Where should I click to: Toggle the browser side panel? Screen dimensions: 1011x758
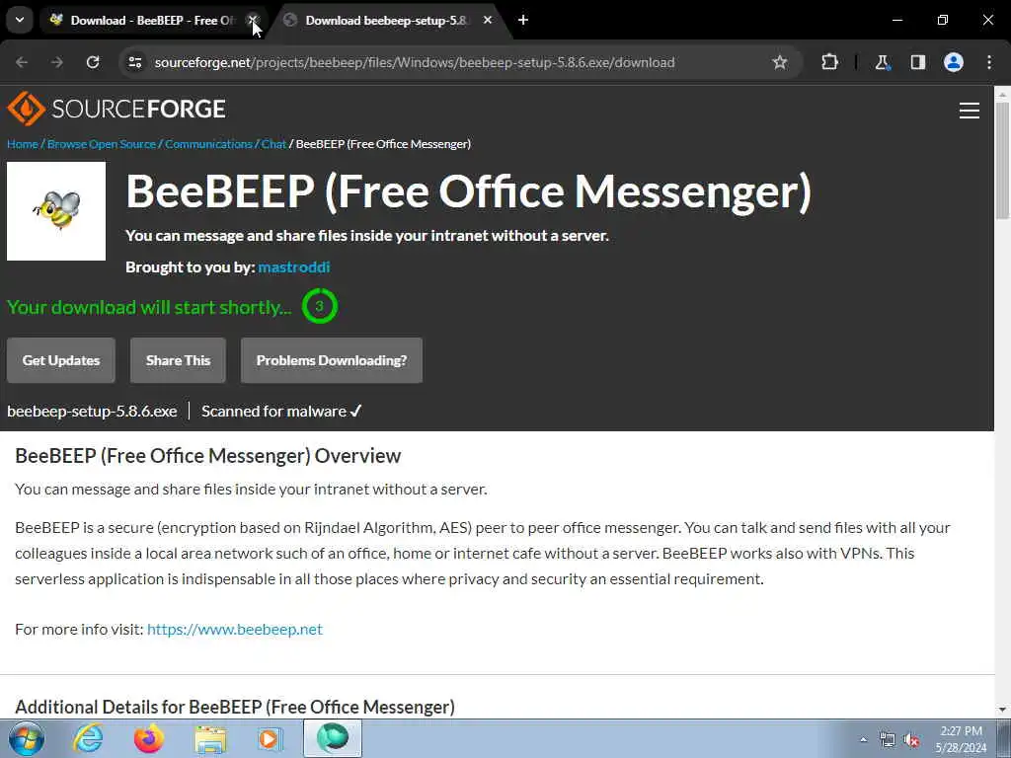click(918, 62)
